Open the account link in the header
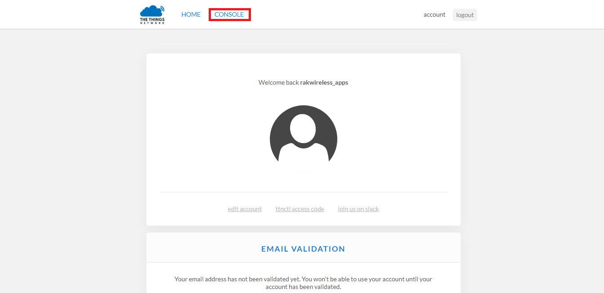The width and height of the screenshot is (604, 293). point(434,14)
